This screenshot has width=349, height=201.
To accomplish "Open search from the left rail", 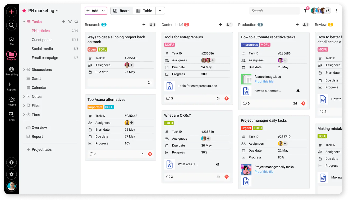I will [11, 25].
